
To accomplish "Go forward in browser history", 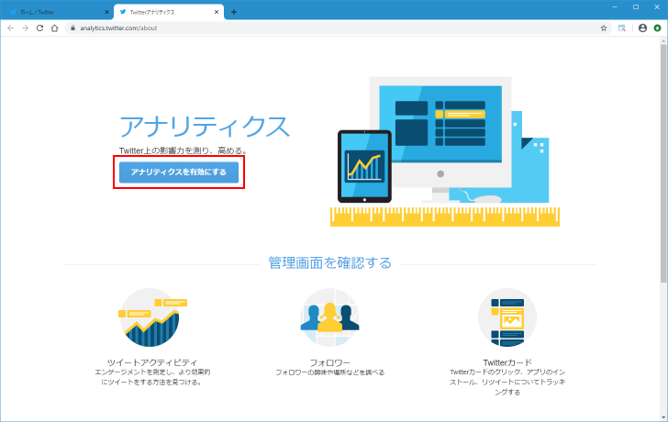I will coord(25,28).
